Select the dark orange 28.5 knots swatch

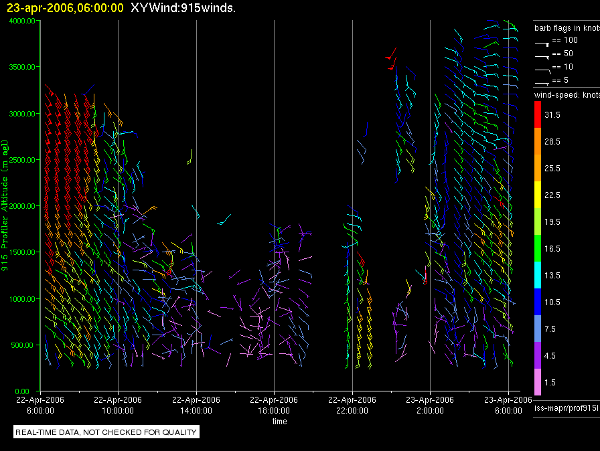[x=538, y=141]
